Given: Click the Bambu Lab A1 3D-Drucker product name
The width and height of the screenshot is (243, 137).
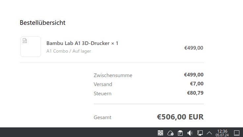Looking at the screenshot, I should (82, 43).
